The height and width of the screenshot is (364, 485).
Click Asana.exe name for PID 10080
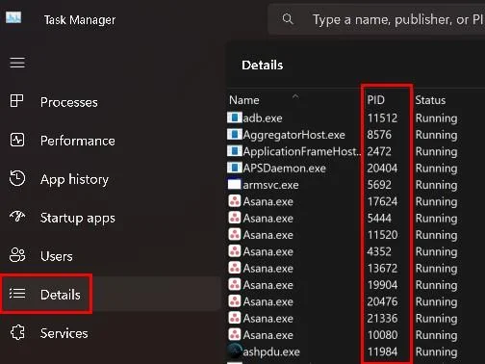pyautogui.click(x=268, y=335)
